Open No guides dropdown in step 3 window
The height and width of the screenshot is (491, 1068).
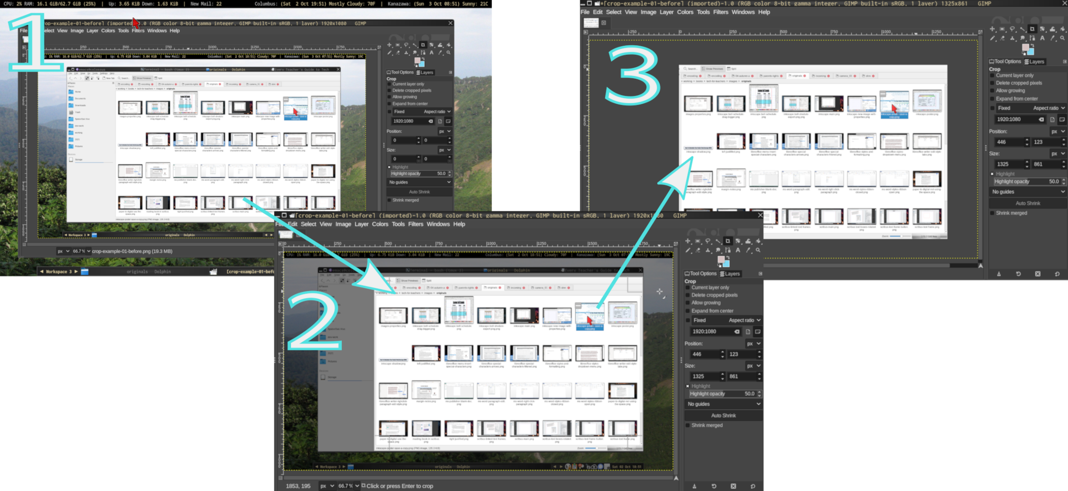1028,192
